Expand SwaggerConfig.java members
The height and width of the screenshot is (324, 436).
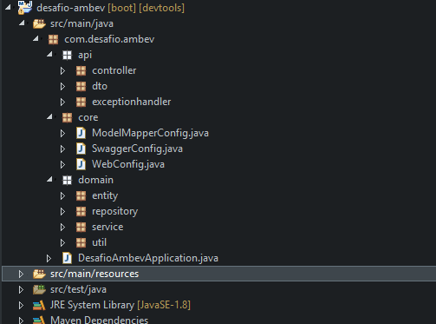click(62, 149)
